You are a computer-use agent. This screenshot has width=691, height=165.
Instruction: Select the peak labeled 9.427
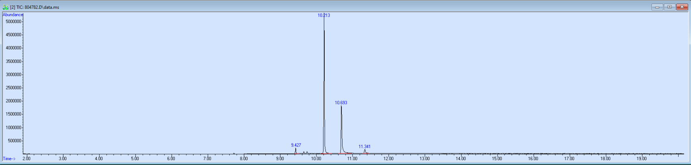296,145
